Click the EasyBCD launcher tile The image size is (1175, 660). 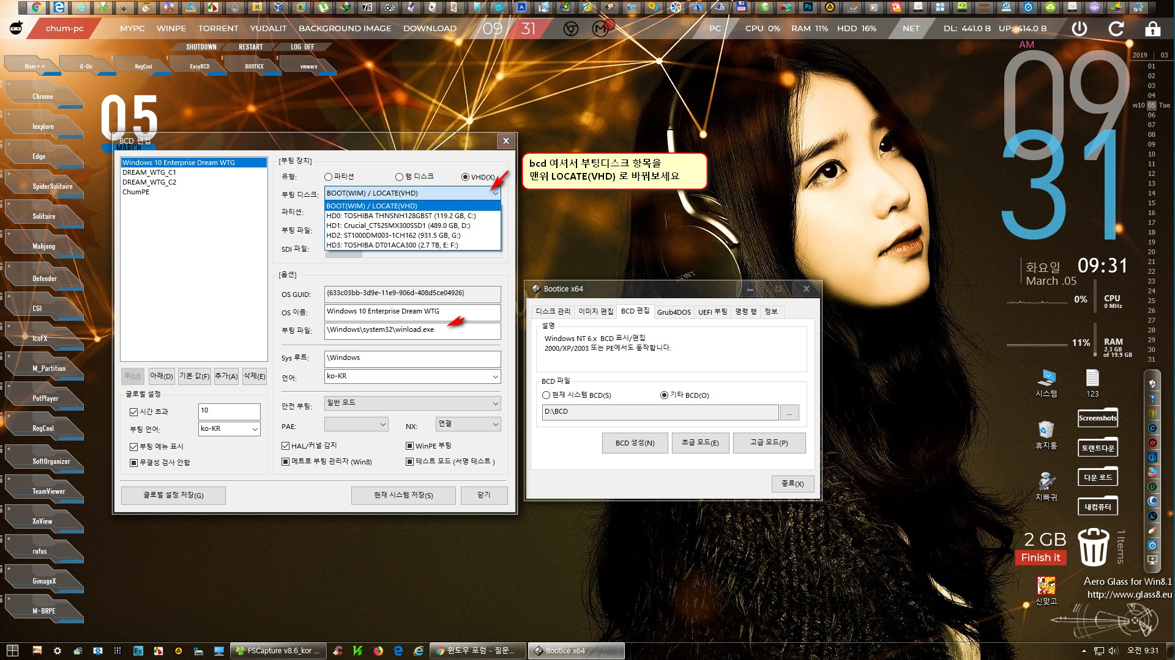click(199, 66)
